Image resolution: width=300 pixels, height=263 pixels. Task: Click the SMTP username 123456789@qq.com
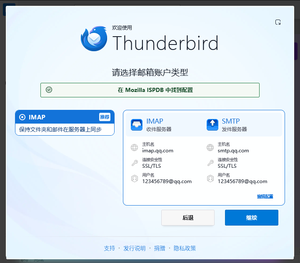(x=242, y=181)
